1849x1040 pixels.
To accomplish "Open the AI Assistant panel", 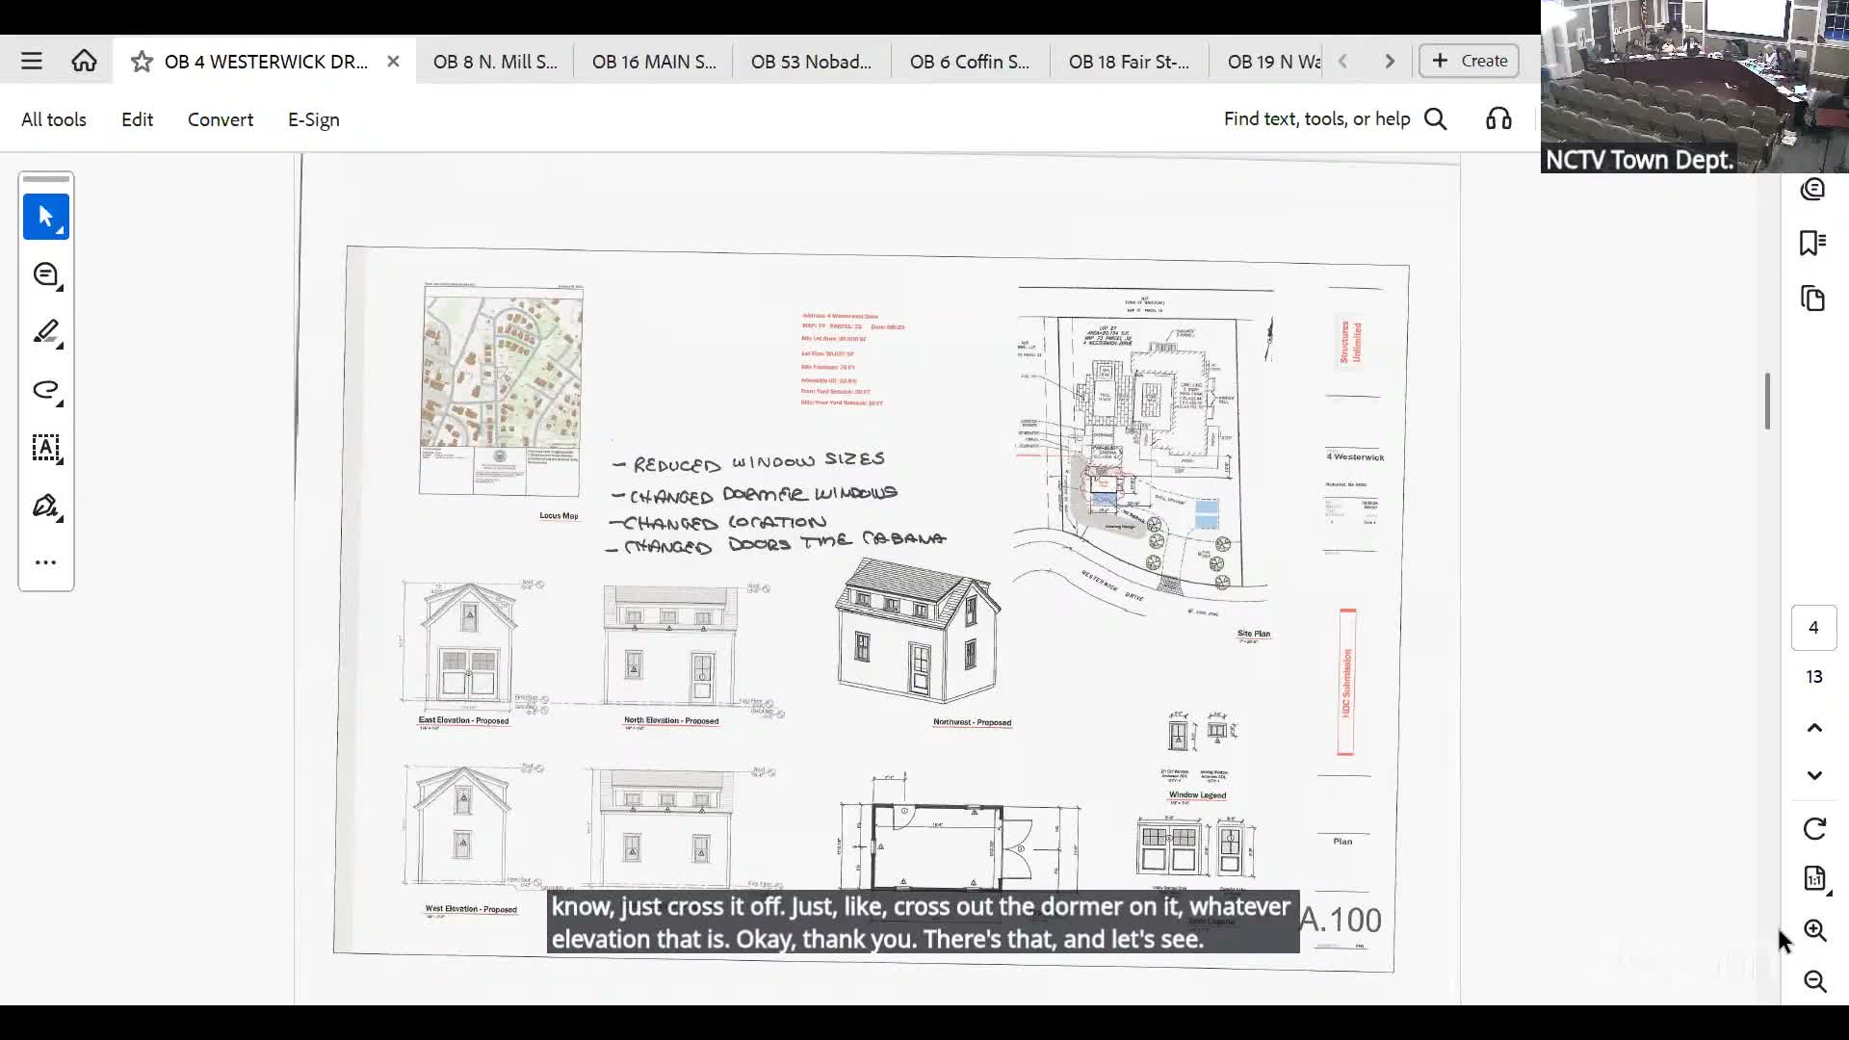I will [x=1812, y=189].
